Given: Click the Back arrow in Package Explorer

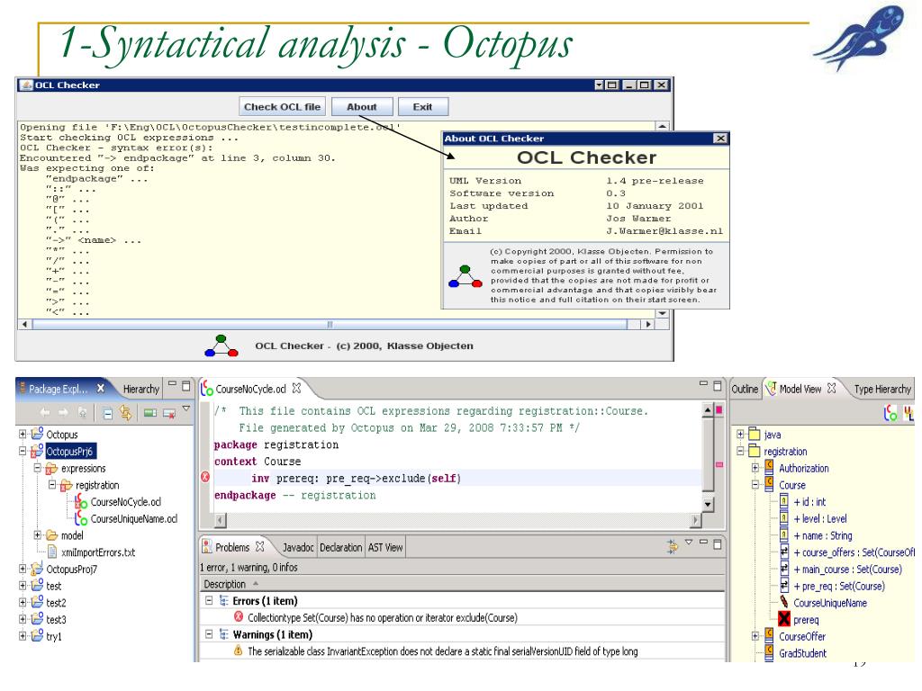Looking at the screenshot, I should point(45,413).
